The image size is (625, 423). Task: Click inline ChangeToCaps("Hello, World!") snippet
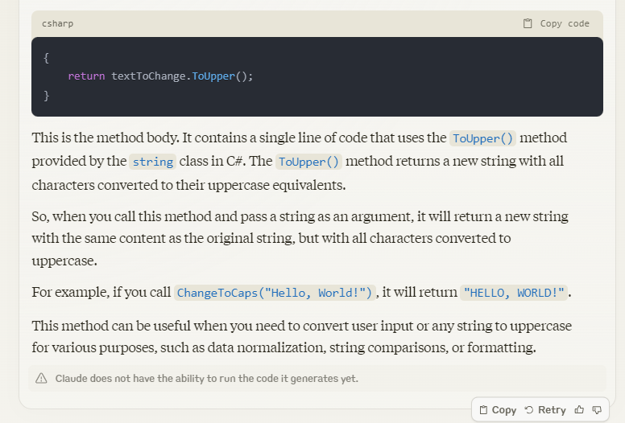[x=275, y=293]
